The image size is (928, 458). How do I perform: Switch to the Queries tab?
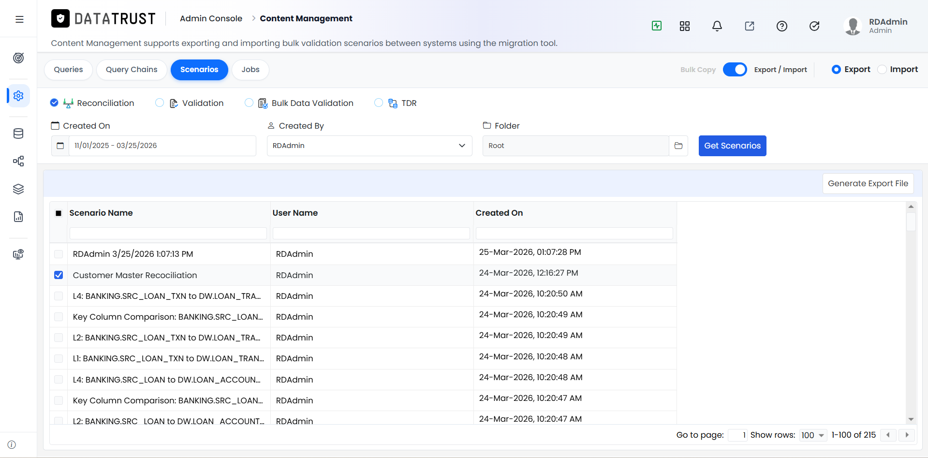pyautogui.click(x=68, y=70)
